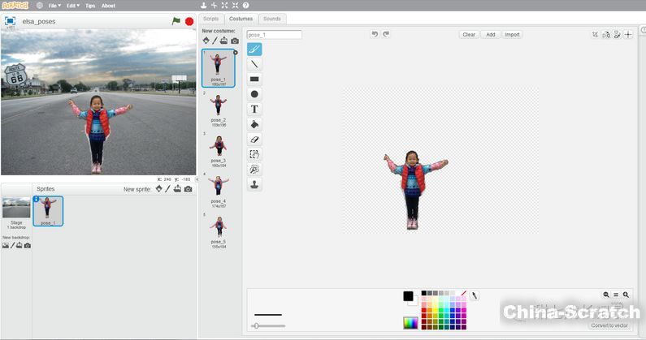The image size is (646, 340).
Task: Select the Stamp duplicate tool
Action: click(254, 185)
